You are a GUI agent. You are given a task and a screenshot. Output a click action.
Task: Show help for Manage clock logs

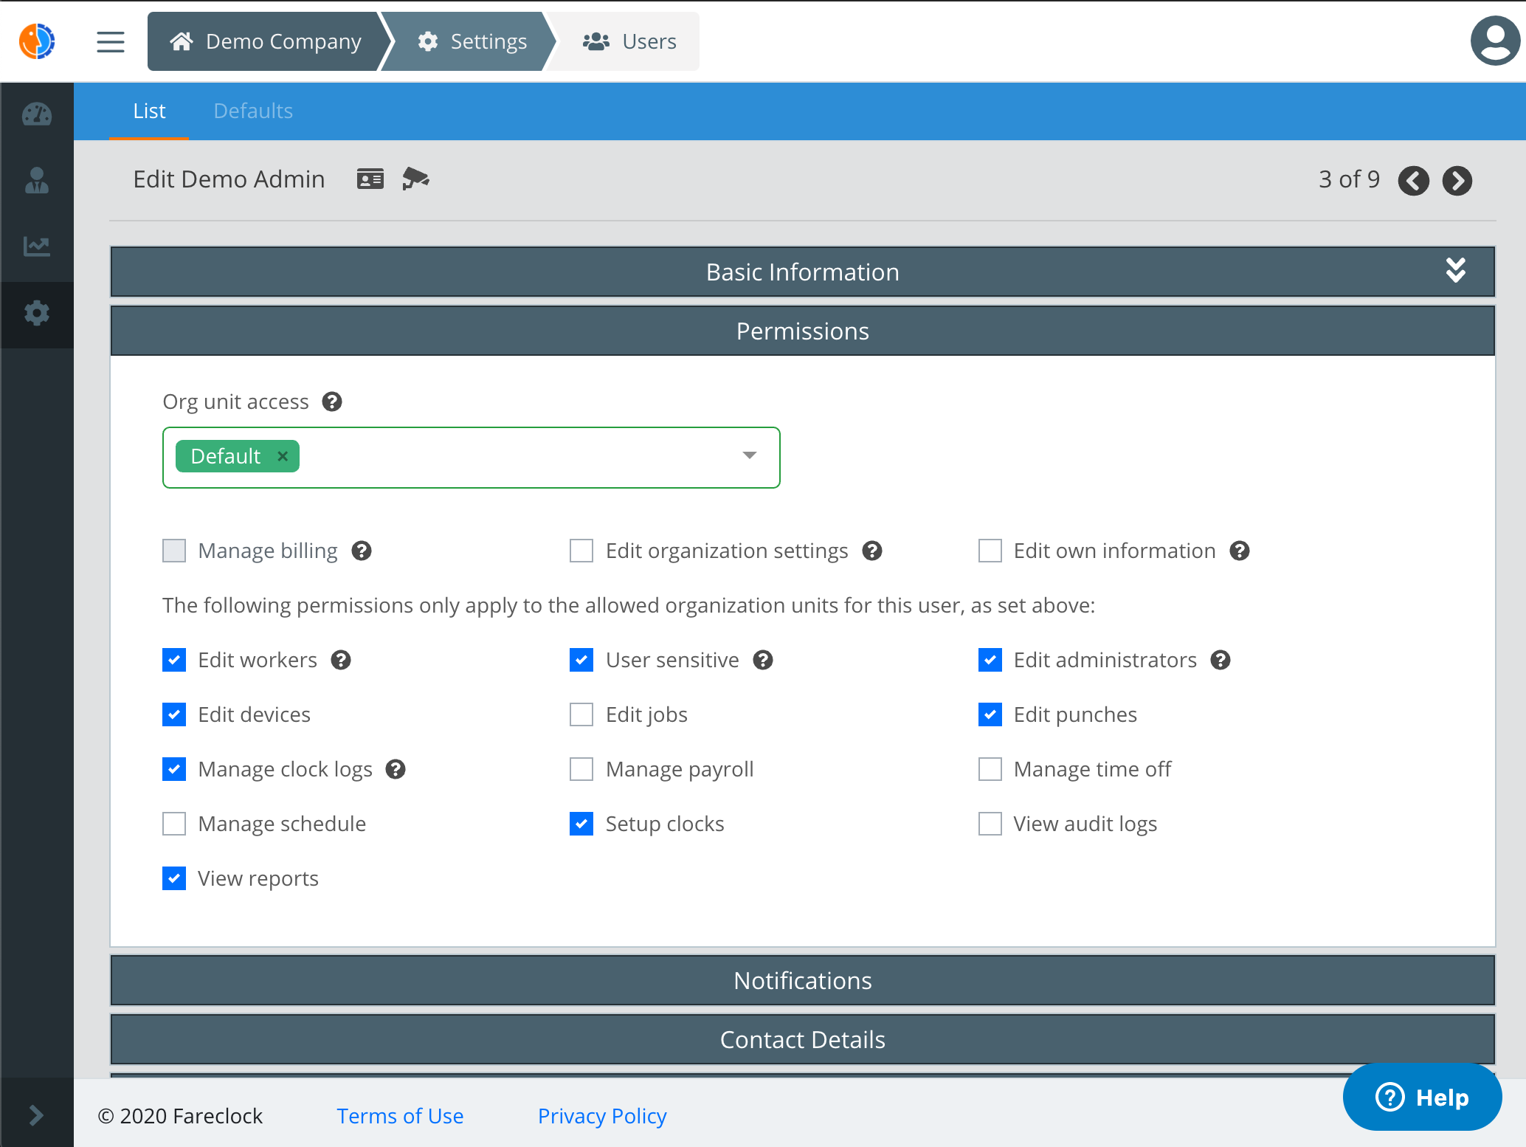point(396,769)
